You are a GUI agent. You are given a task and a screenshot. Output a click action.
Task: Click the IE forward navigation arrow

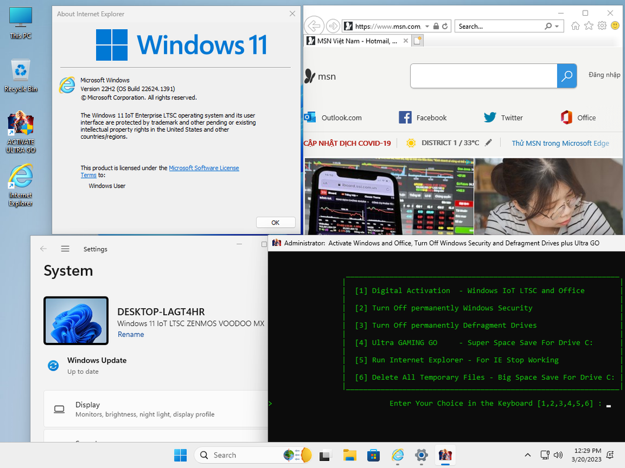point(333,26)
